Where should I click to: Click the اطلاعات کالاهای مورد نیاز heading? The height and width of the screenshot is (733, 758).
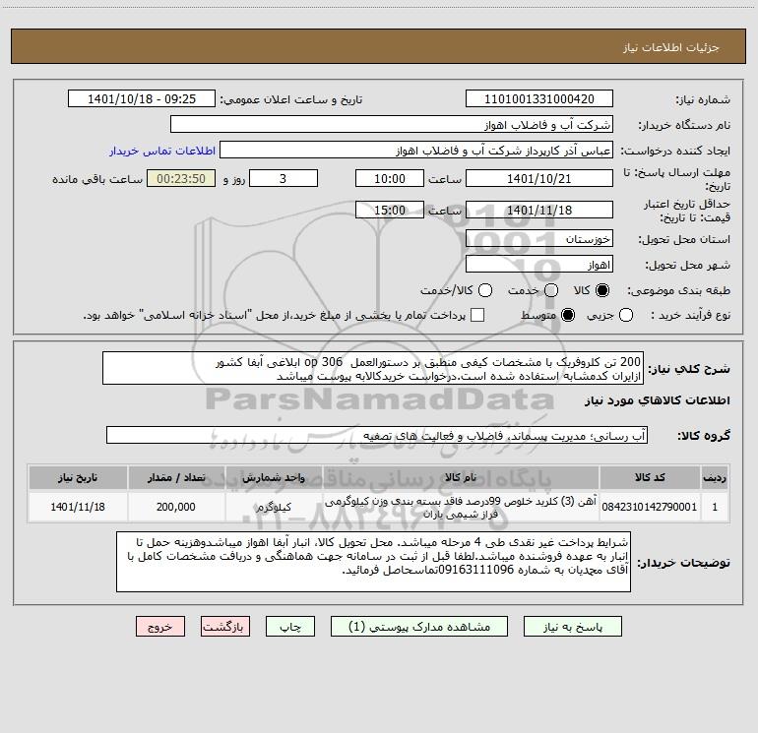[x=658, y=400]
